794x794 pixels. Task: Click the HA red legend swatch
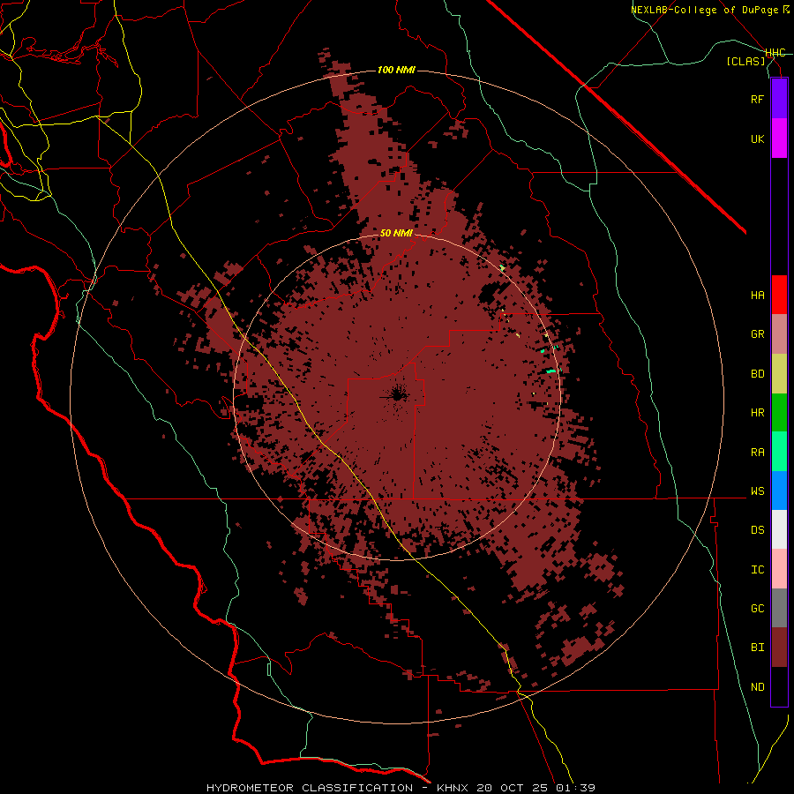(x=779, y=295)
